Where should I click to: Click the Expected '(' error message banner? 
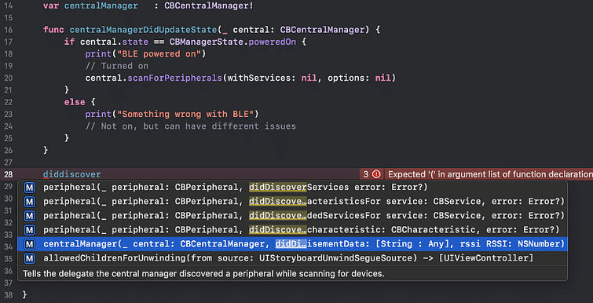tap(490, 174)
